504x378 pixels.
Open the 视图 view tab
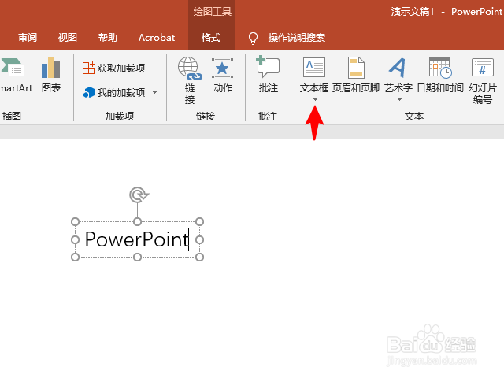click(67, 38)
